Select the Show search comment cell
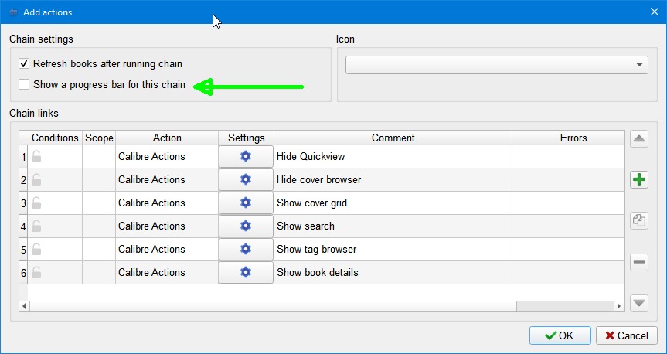This screenshot has height=354, width=667. (x=393, y=226)
